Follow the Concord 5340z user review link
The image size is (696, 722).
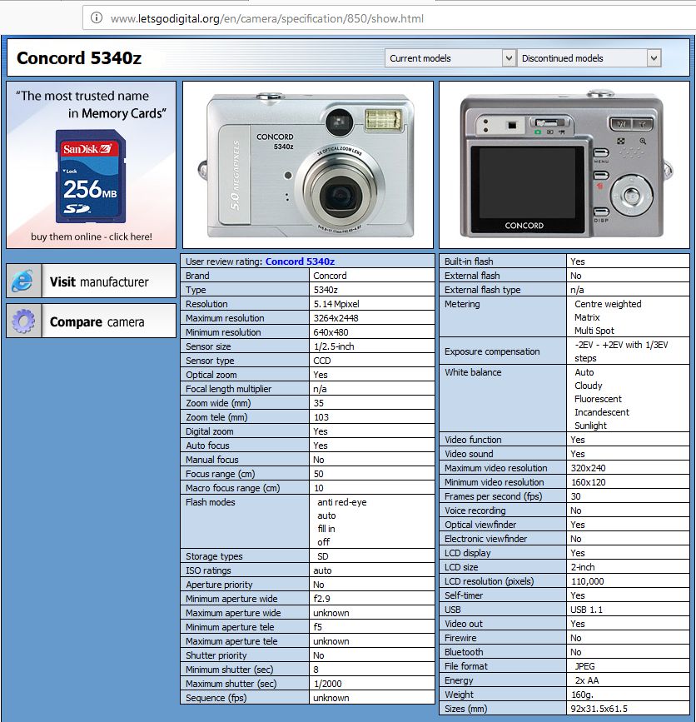(300, 261)
